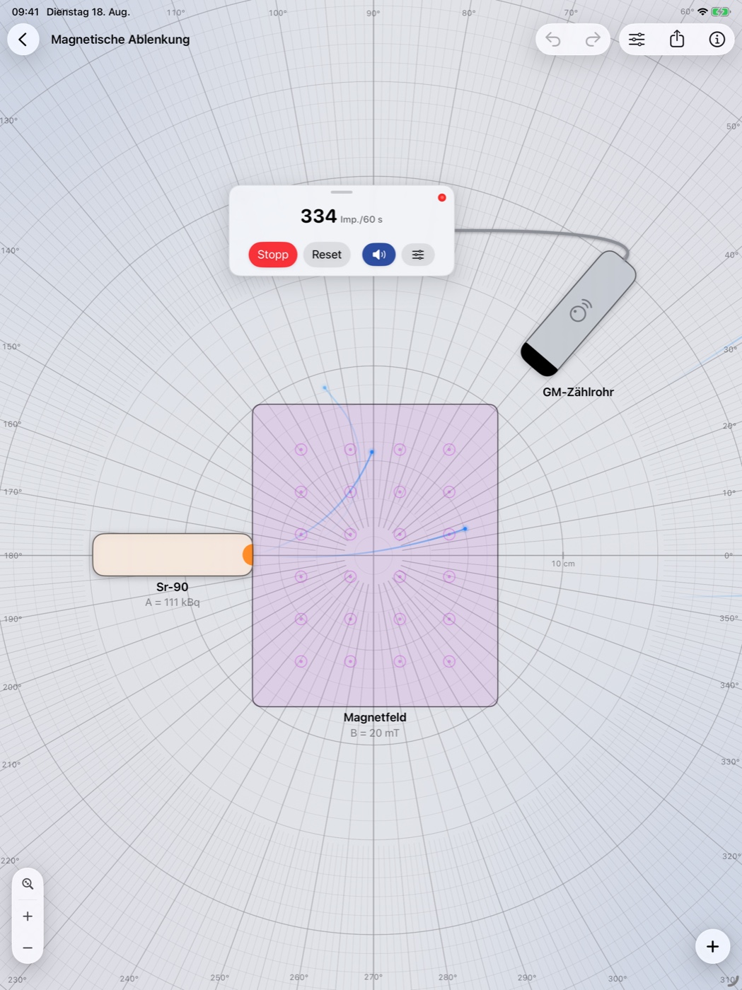
Task: Click the red recording indicator dot
Action: (442, 197)
